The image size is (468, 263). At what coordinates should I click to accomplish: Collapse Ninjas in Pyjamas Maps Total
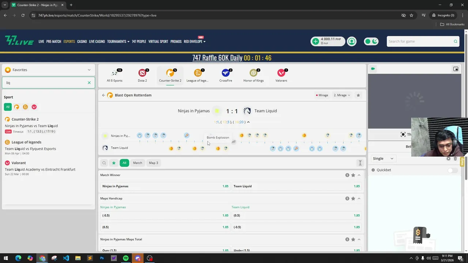[x=359, y=239]
